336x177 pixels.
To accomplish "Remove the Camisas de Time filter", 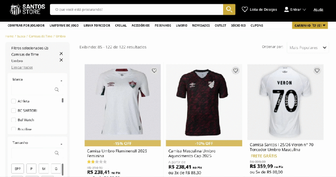I will pos(61,54).
